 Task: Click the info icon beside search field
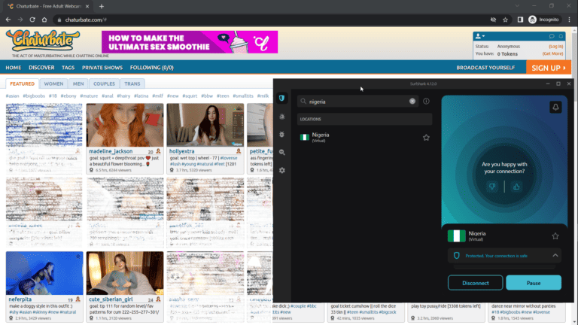point(426,101)
